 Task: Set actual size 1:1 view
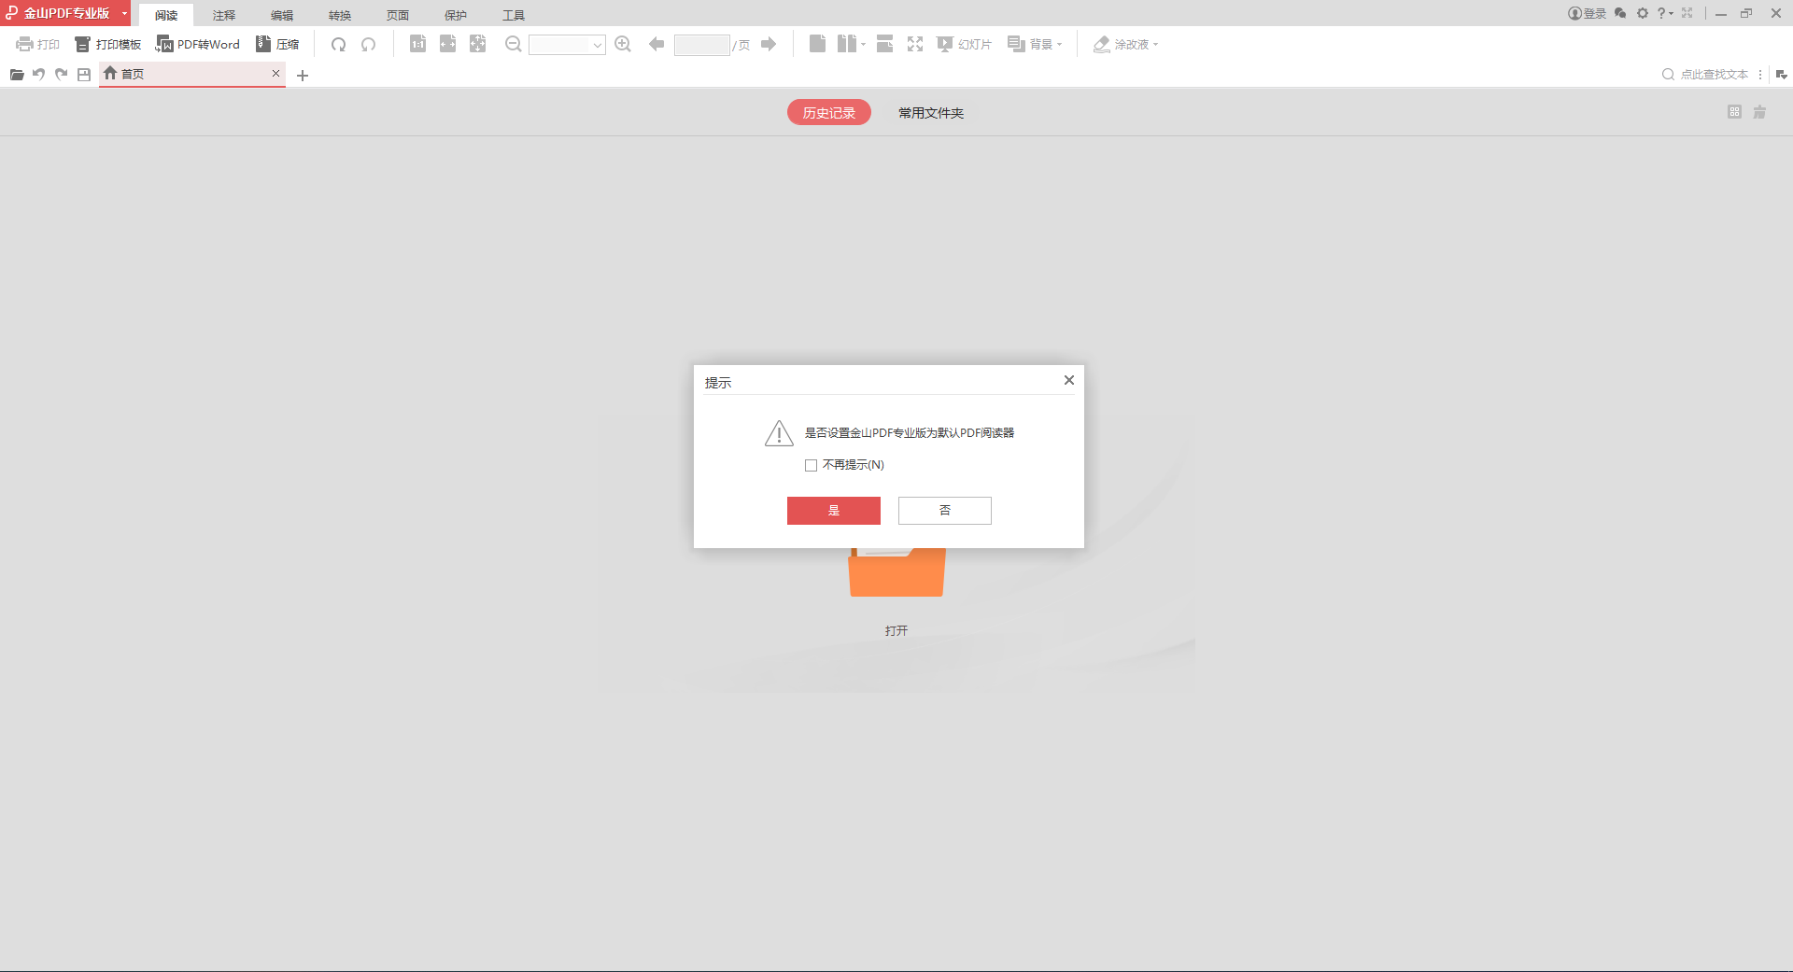(x=418, y=44)
